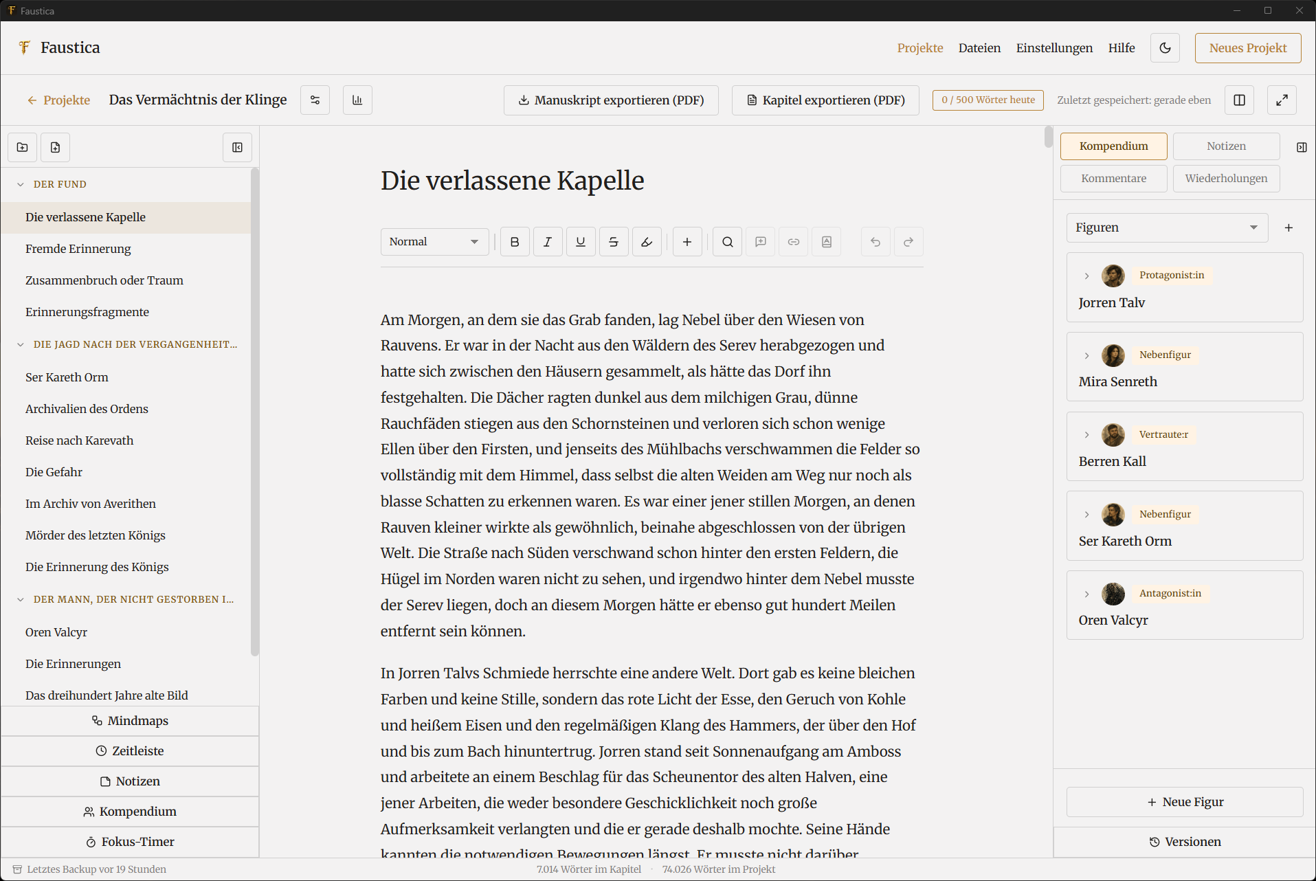
Task: Expand the Oren Valcyr character card
Action: click(1086, 594)
